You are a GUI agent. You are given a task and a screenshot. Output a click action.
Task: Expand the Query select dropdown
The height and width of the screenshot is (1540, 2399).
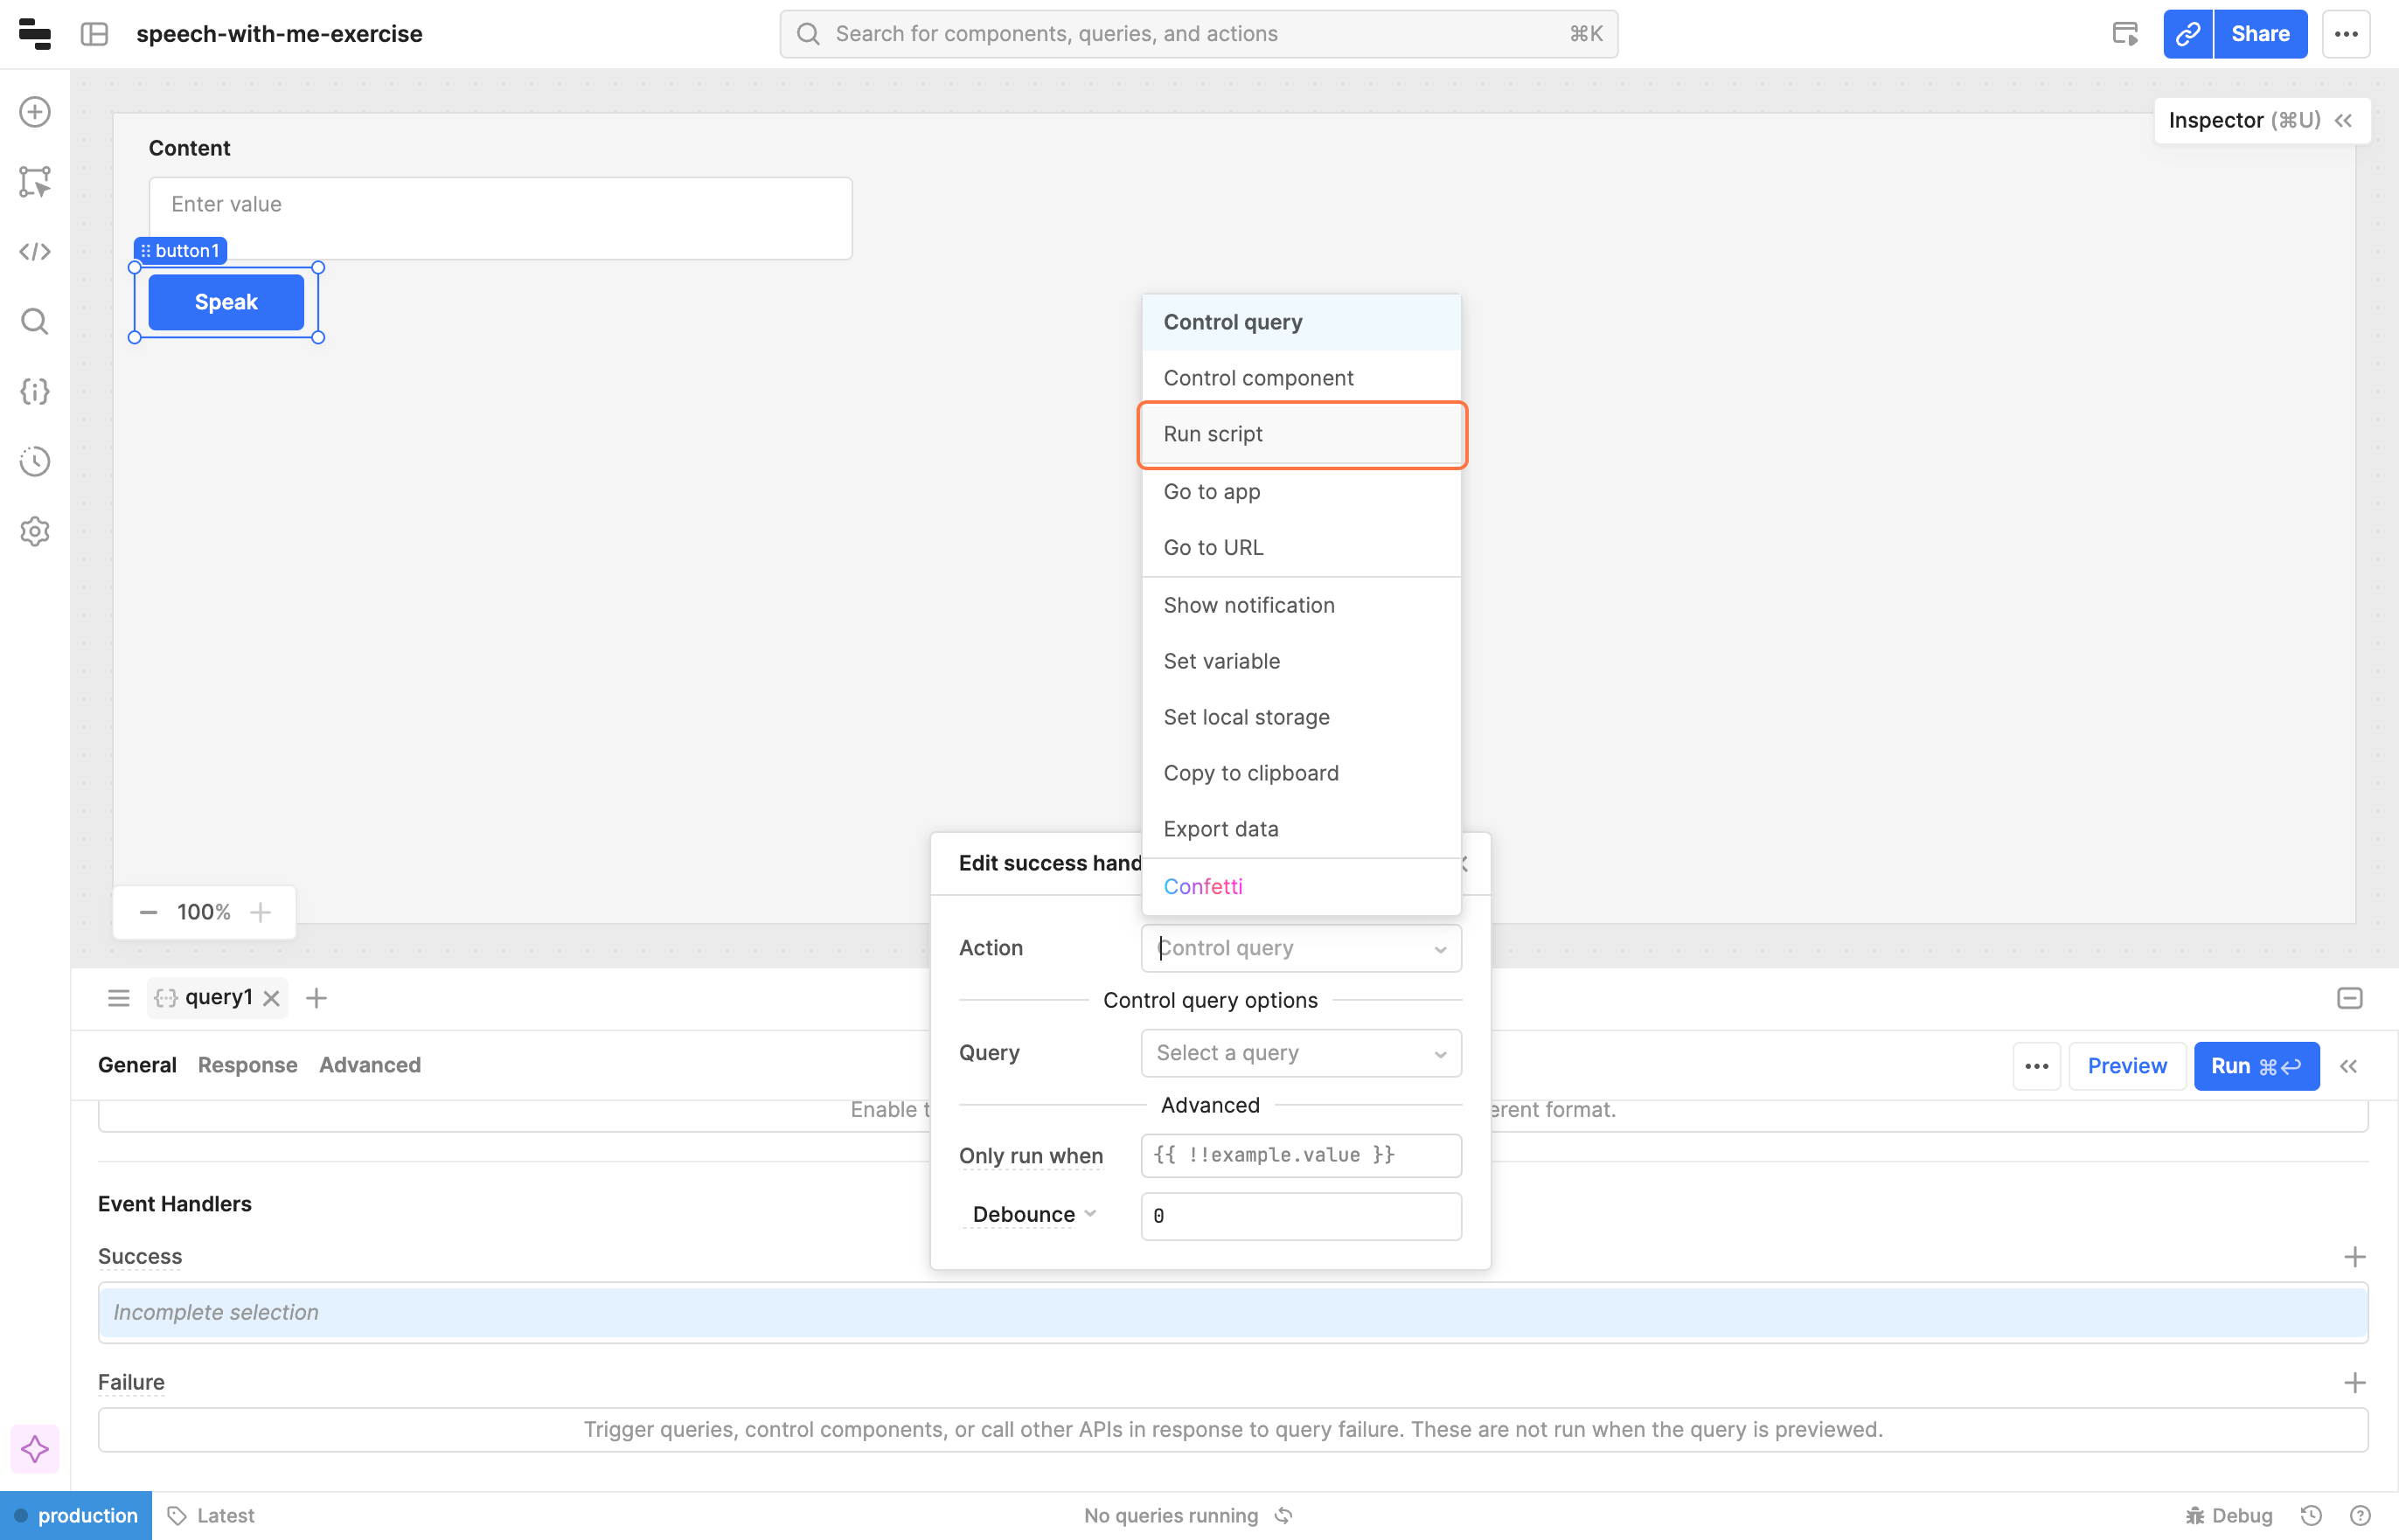click(1300, 1053)
